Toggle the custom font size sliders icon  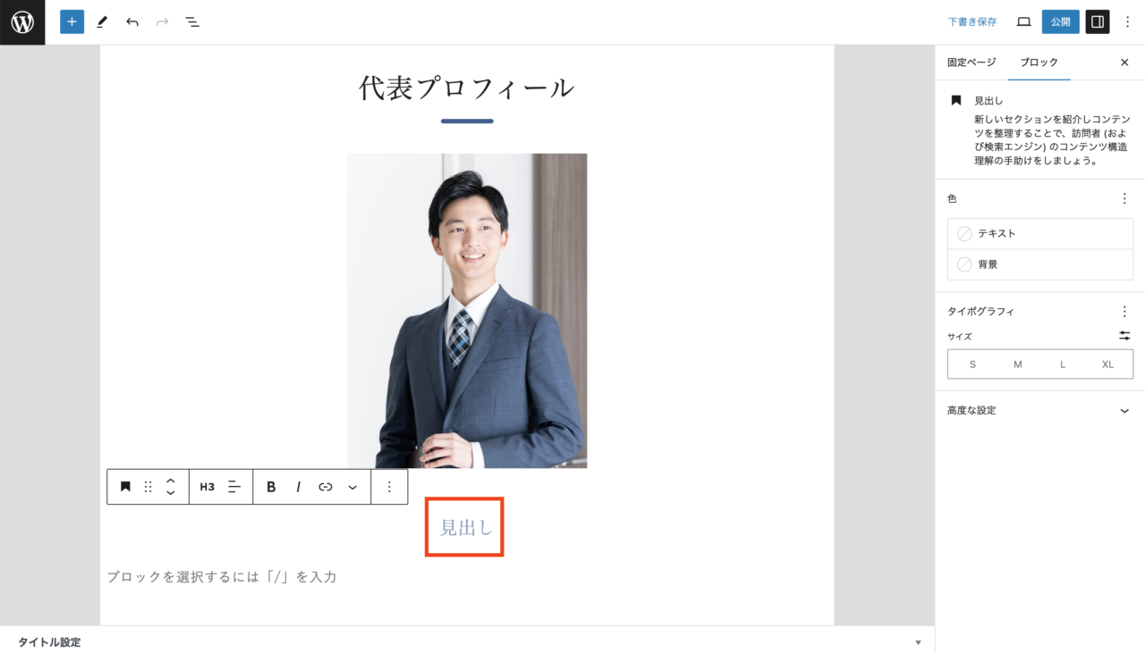1124,336
